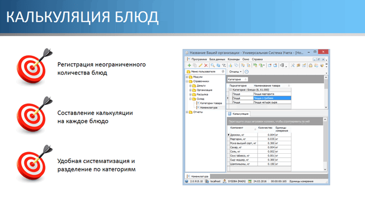Click the down arrow of product list scrollbar
This screenshot has height=205, width=365.
tap(326, 107)
